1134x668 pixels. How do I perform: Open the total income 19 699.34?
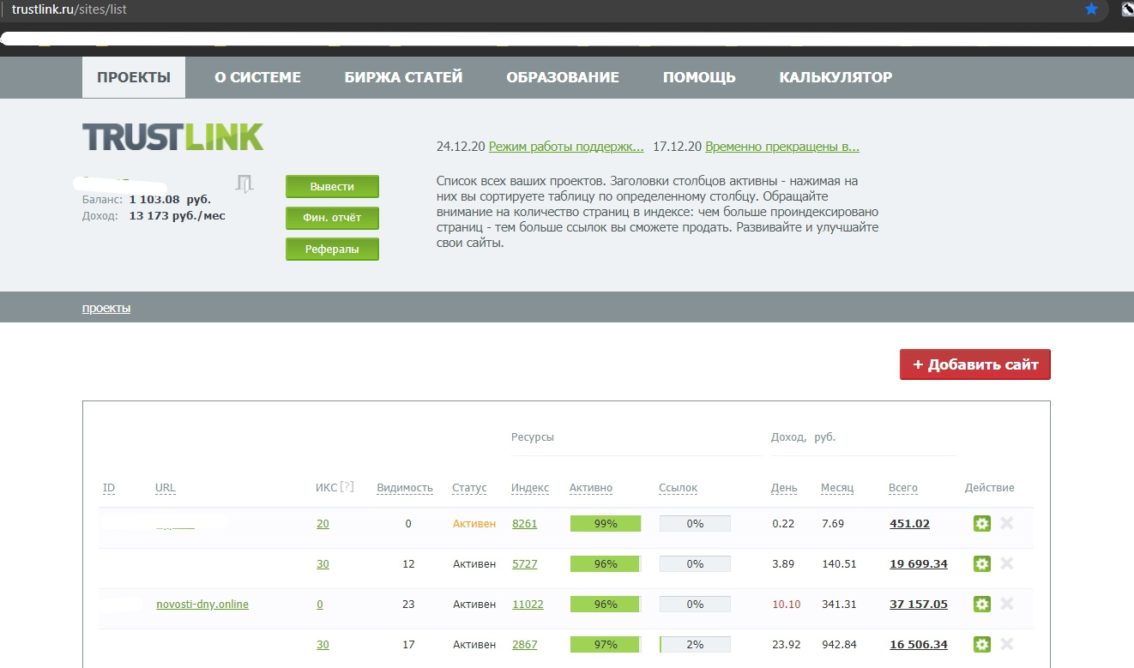(x=919, y=564)
